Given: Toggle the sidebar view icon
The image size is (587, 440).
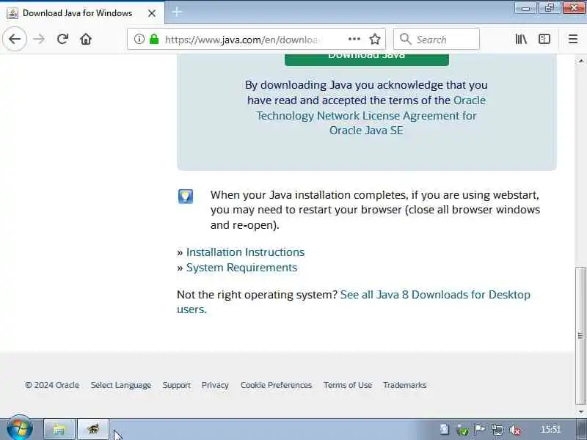Looking at the screenshot, I should [x=544, y=39].
